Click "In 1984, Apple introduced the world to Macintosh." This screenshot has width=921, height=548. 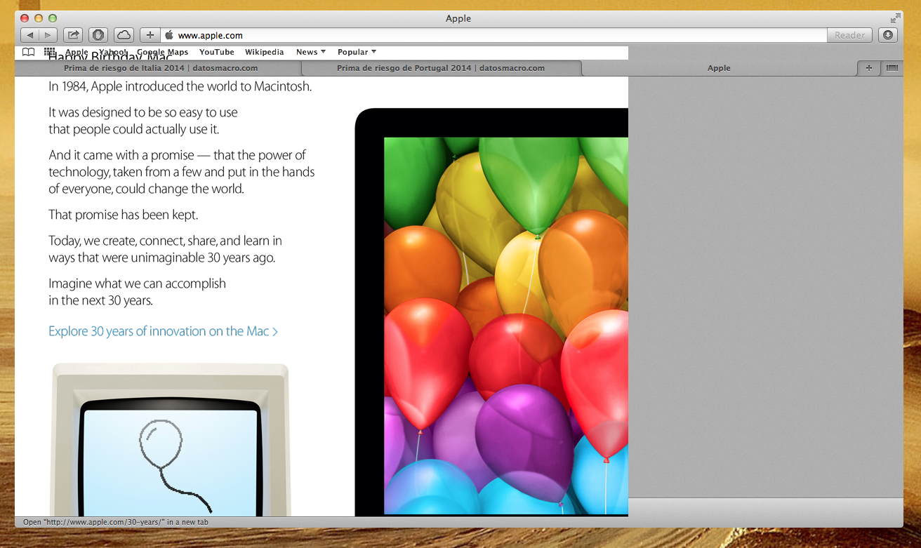pyautogui.click(x=180, y=87)
